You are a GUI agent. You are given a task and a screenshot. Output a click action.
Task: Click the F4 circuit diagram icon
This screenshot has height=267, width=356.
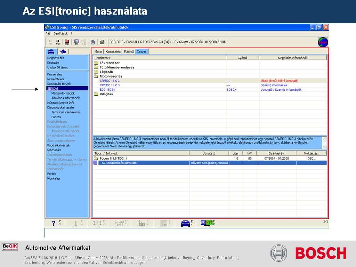point(120,224)
